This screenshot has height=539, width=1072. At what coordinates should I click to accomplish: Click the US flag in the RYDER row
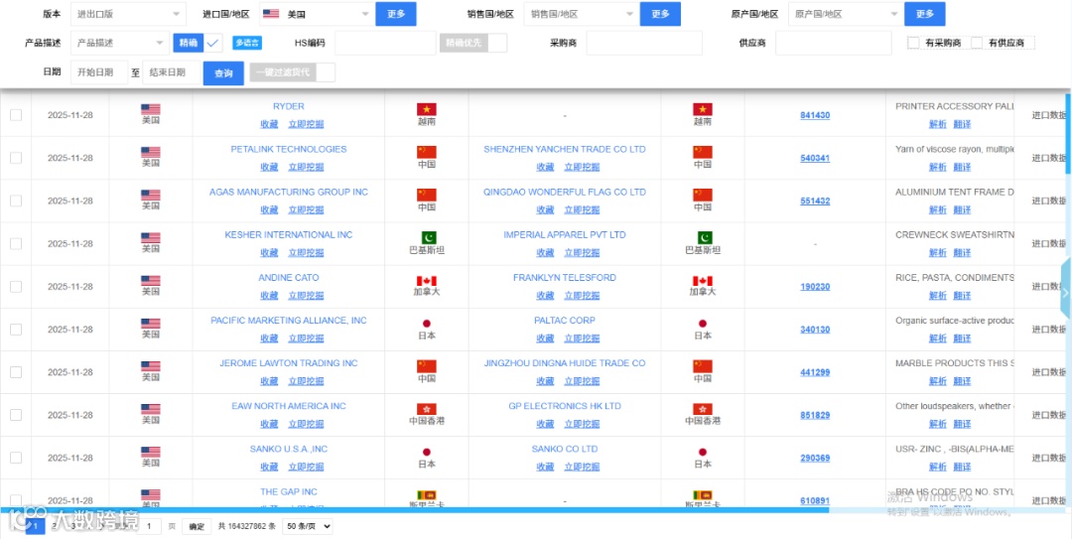tap(151, 109)
